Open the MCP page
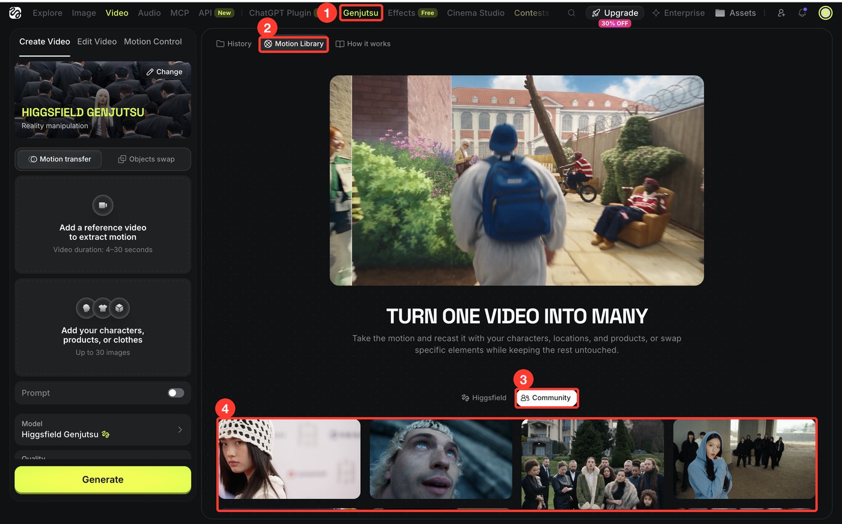The image size is (842, 524). pos(180,13)
